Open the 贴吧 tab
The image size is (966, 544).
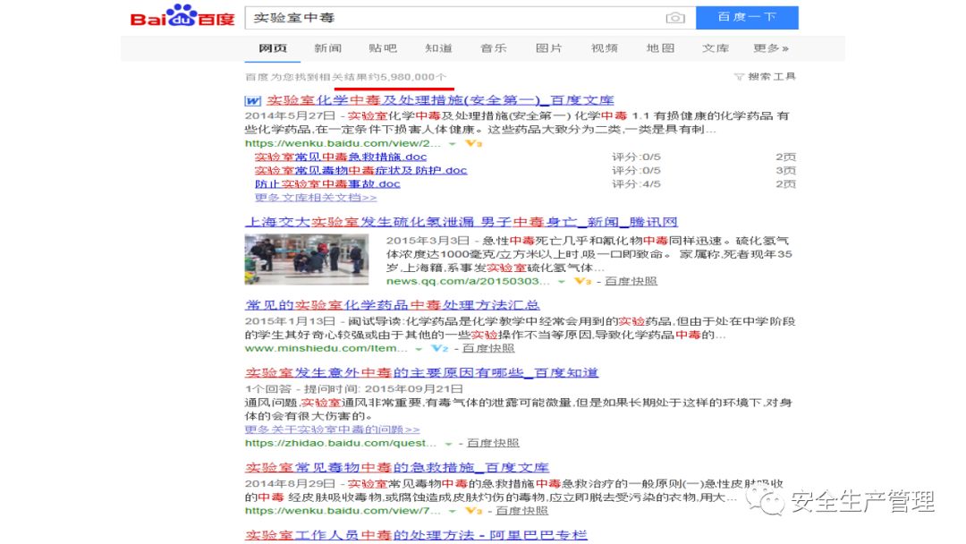[383, 48]
